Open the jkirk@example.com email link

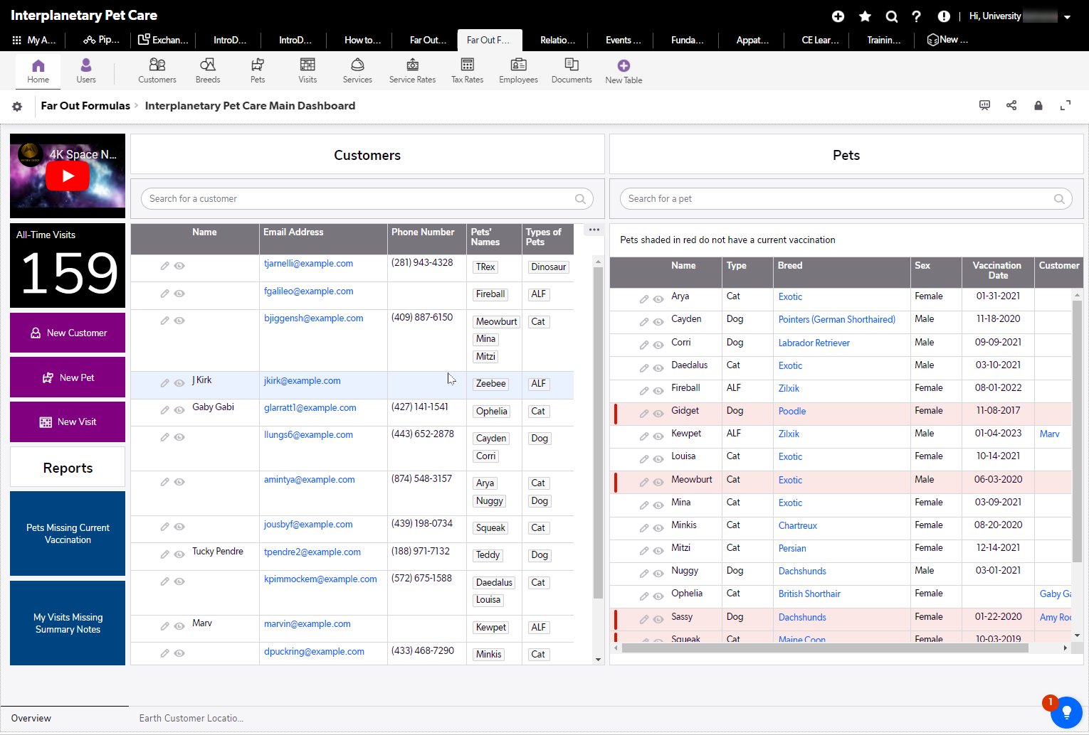coord(302,381)
